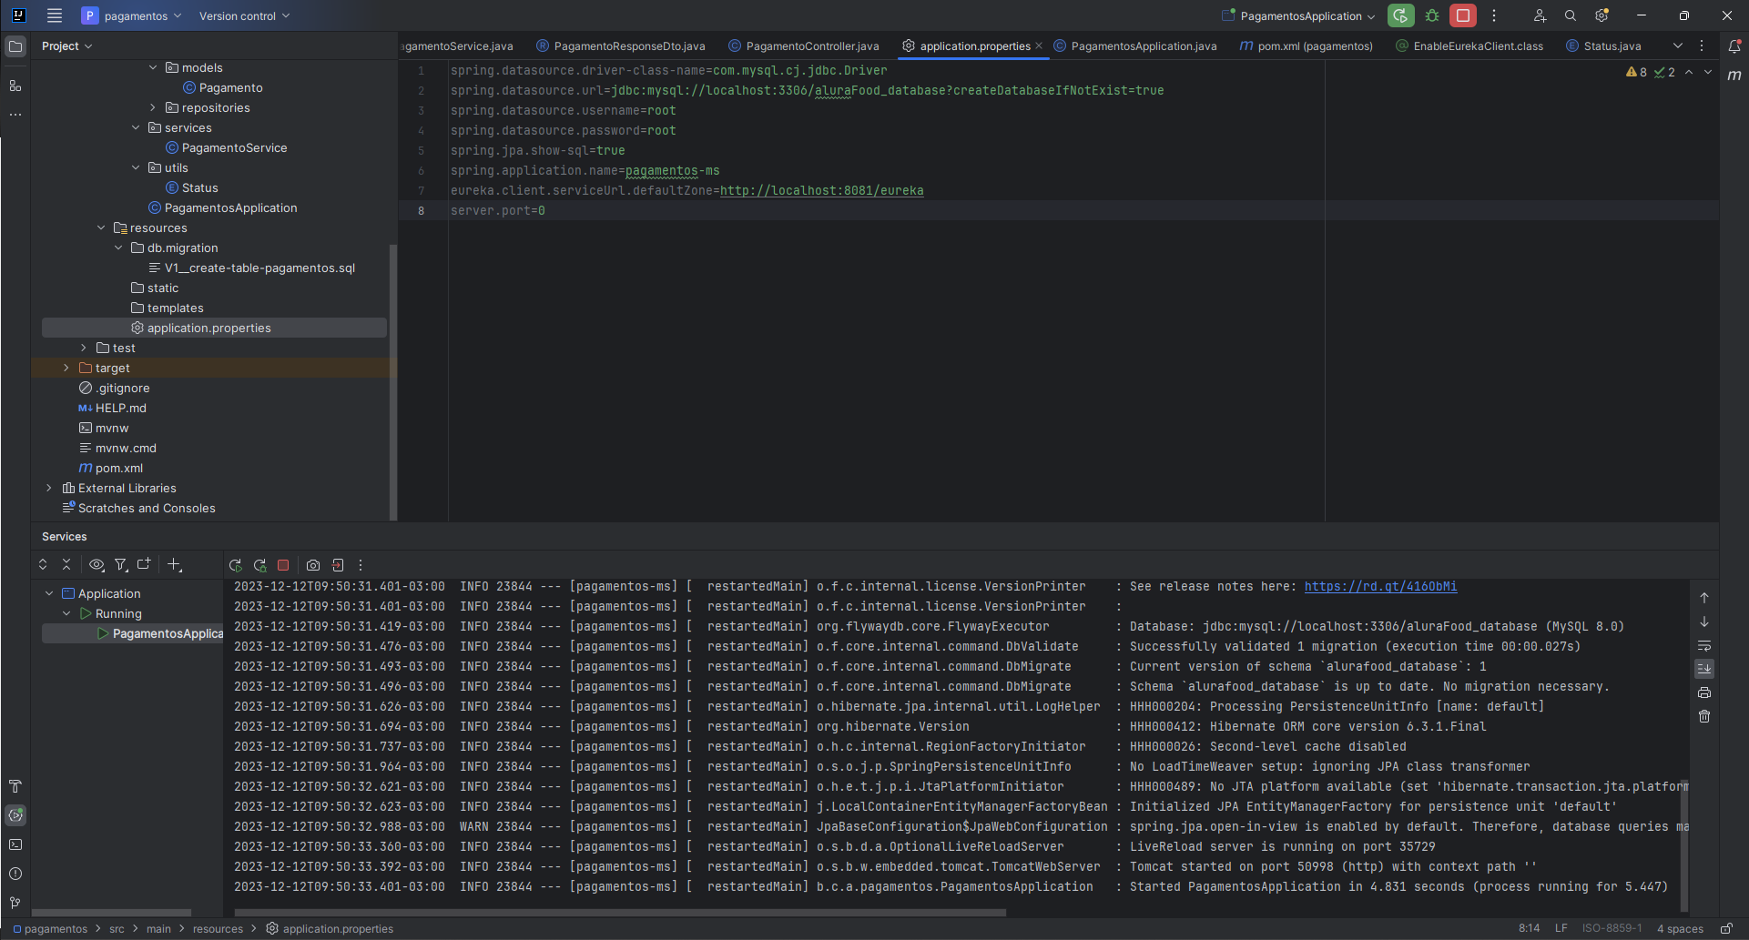Stop the service using red square
Screen dimensions: 1749x940
coord(283,565)
